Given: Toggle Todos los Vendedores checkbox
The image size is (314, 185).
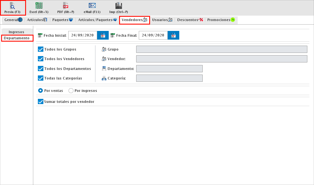Looking at the screenshot, I should pos(41,59).
